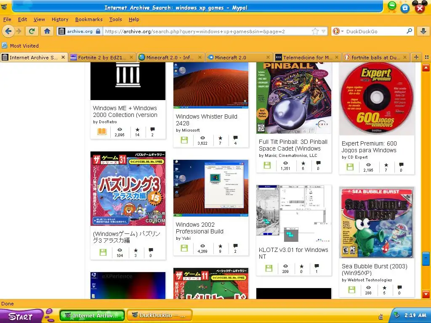This screenshot has width=431, height=323.
Task: Click the system tray network icon
Action: coord(396,315)
